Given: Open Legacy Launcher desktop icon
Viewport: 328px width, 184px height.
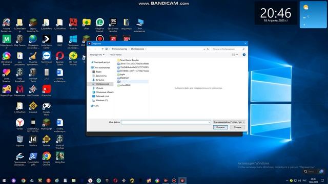Looking at the screenshot, I should click(33, 25).
